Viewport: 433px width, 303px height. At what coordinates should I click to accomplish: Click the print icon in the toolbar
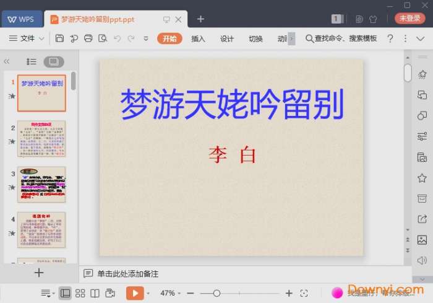tap(88, 38)
